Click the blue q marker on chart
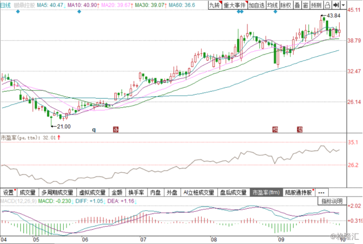Viewport: 363px width, 244px height. [x=94, y=130]
